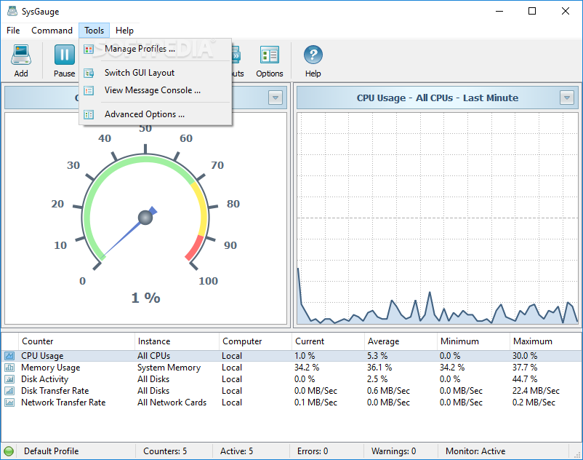The width and height of the screenshot is (583, 460).
Task: Click the 34.2 % current memory value
Action: click(x=307, y=368)
